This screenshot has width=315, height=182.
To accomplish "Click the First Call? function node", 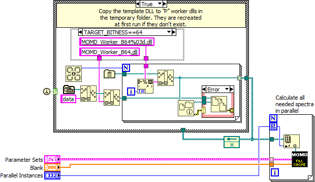I will click(47, 92).
